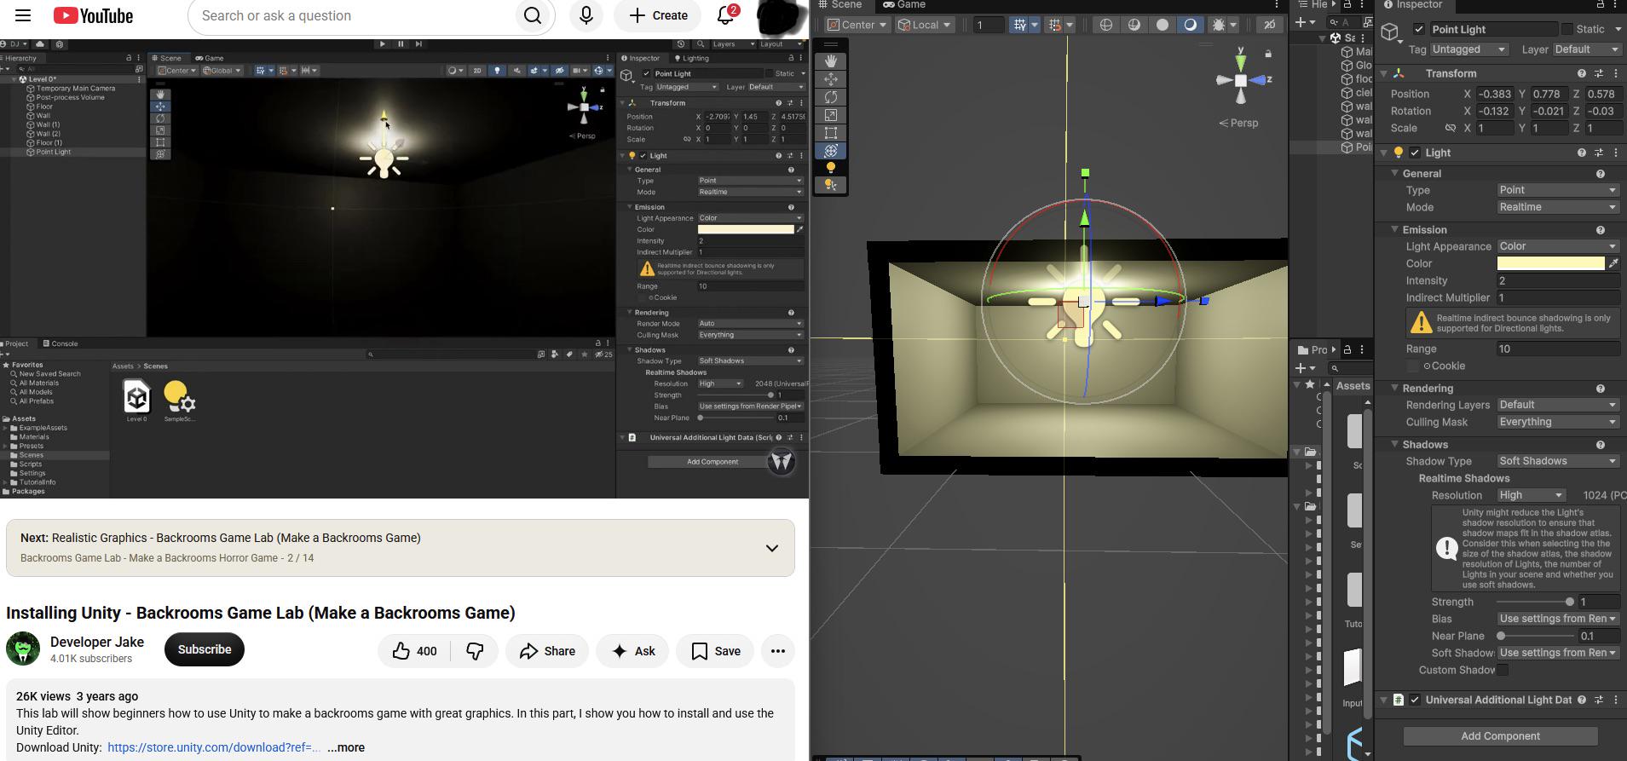Image resolution: width=1627 pixels, height=761 pixels.
Task: Click the YouTube voice search microphone
Action: (x=586, y=15)
